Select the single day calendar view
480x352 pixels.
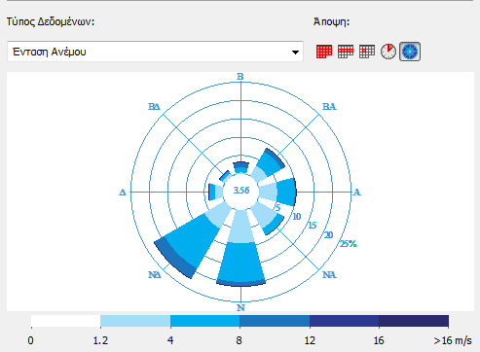(x=367, y=52)
